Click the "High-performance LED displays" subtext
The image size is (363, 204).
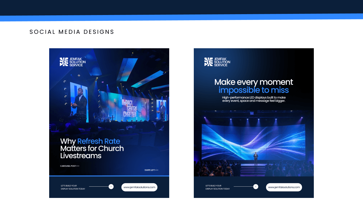coord(254,99)
